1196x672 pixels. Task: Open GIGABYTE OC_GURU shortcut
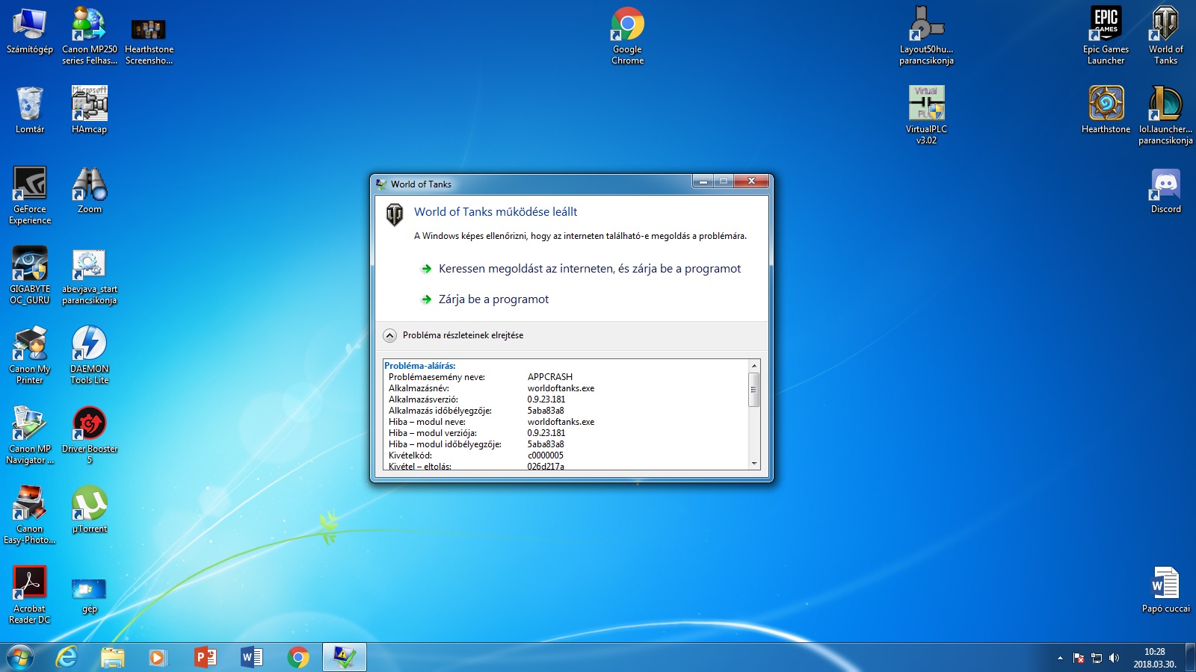[x=30, y=276]
